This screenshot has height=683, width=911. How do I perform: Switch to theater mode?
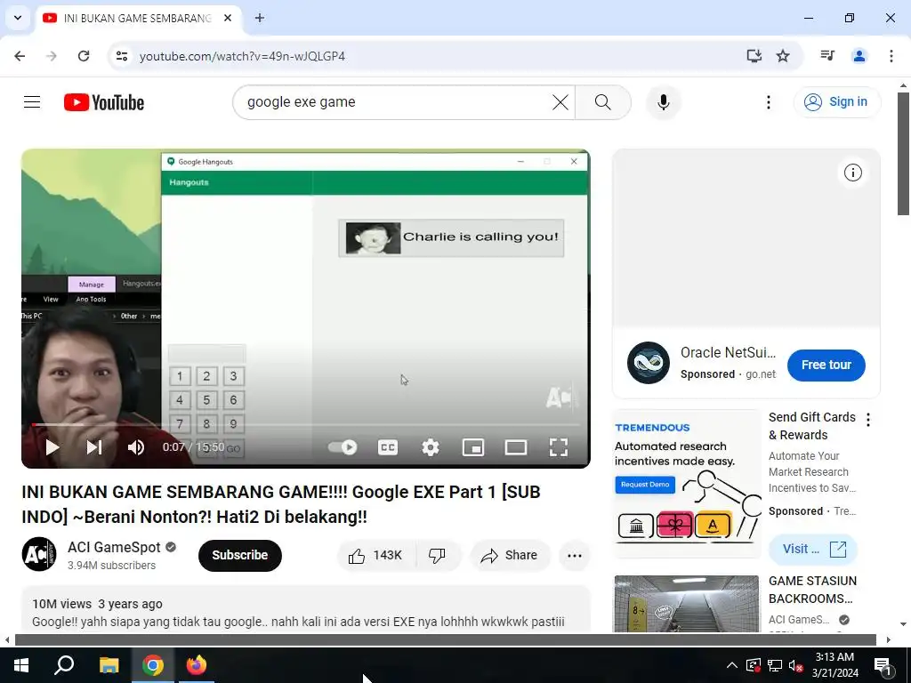tap(516, 447)
